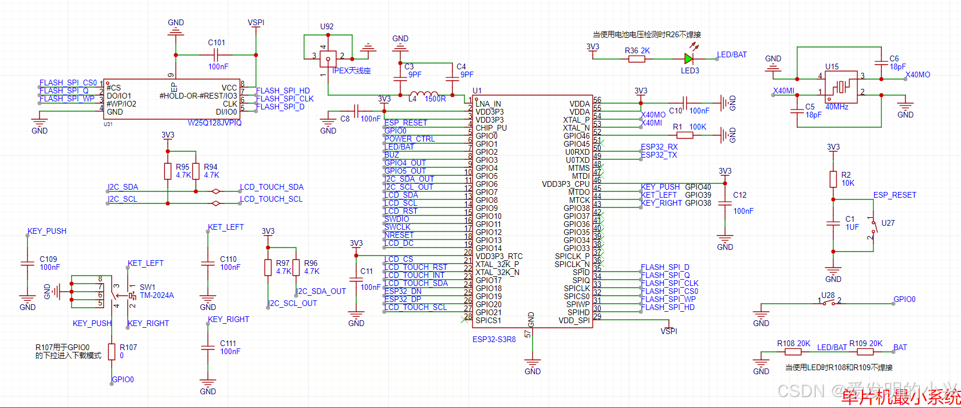Viewport: 961px width, 408px height.
Task: Select the R107 GPIO0 pull-down note
Action: pyautogui.click(x=68, y=351)
